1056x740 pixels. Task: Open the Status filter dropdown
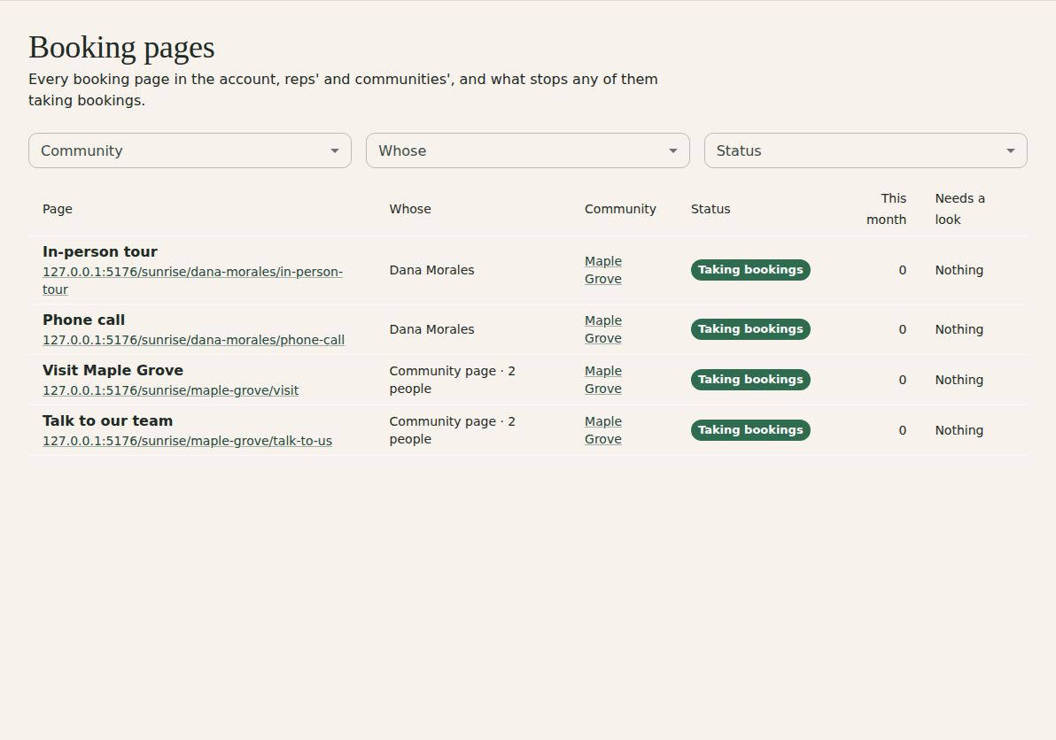coord(866,150)
